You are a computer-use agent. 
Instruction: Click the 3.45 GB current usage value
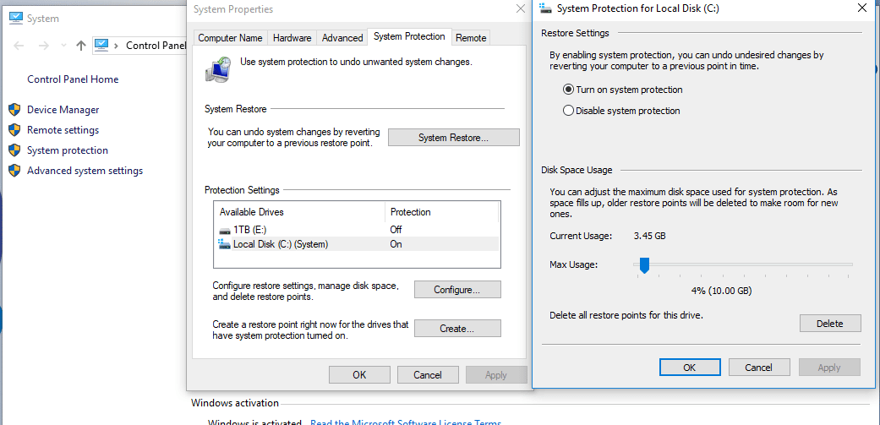(650, 236)
